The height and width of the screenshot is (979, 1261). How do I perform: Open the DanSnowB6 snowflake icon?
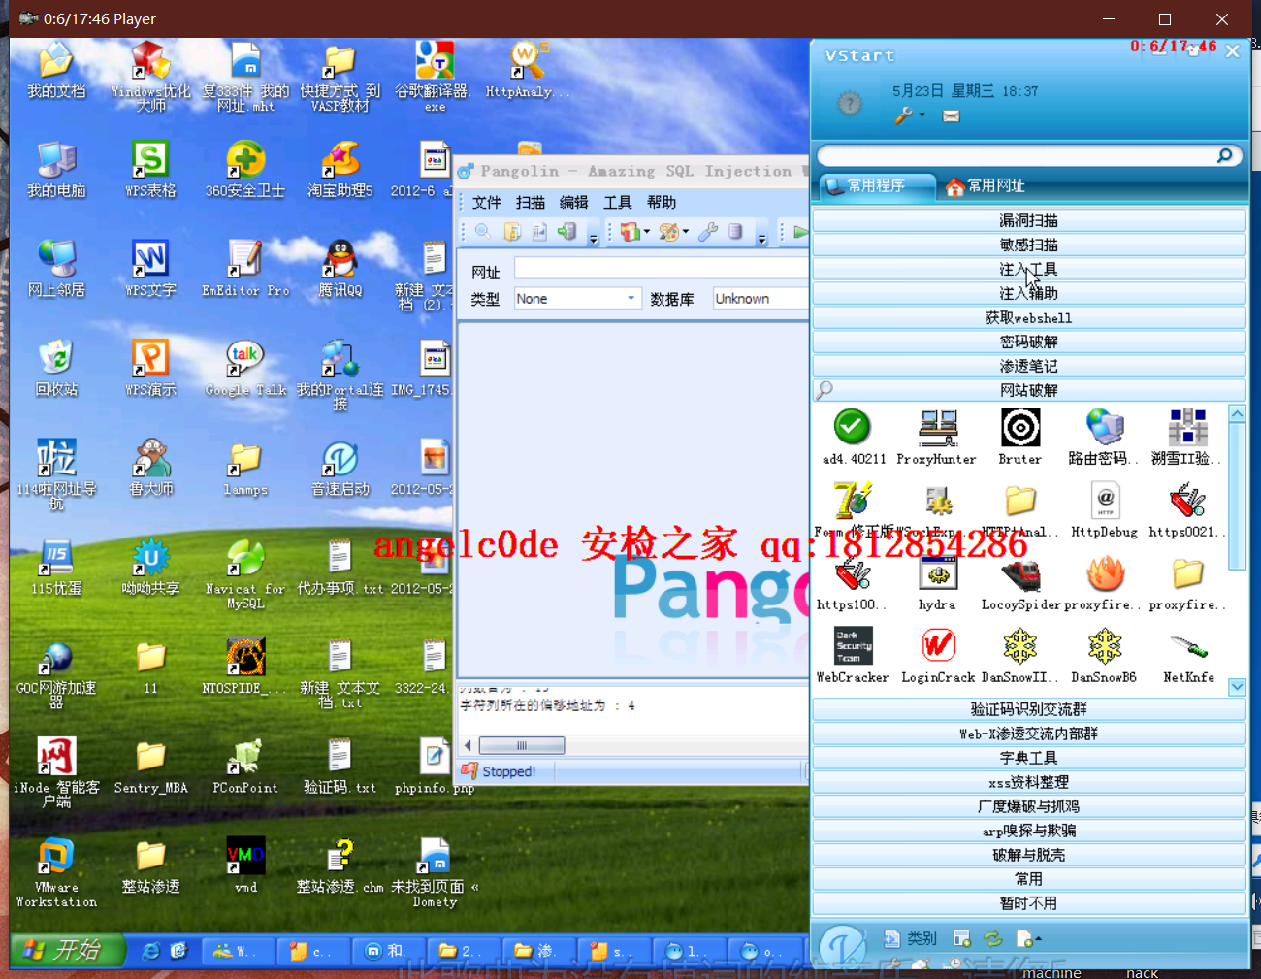coord(1105,646)
